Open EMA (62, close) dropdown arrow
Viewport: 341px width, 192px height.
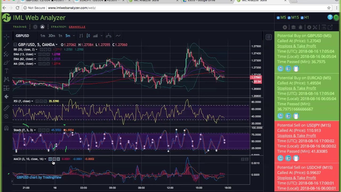coord(35,59)
